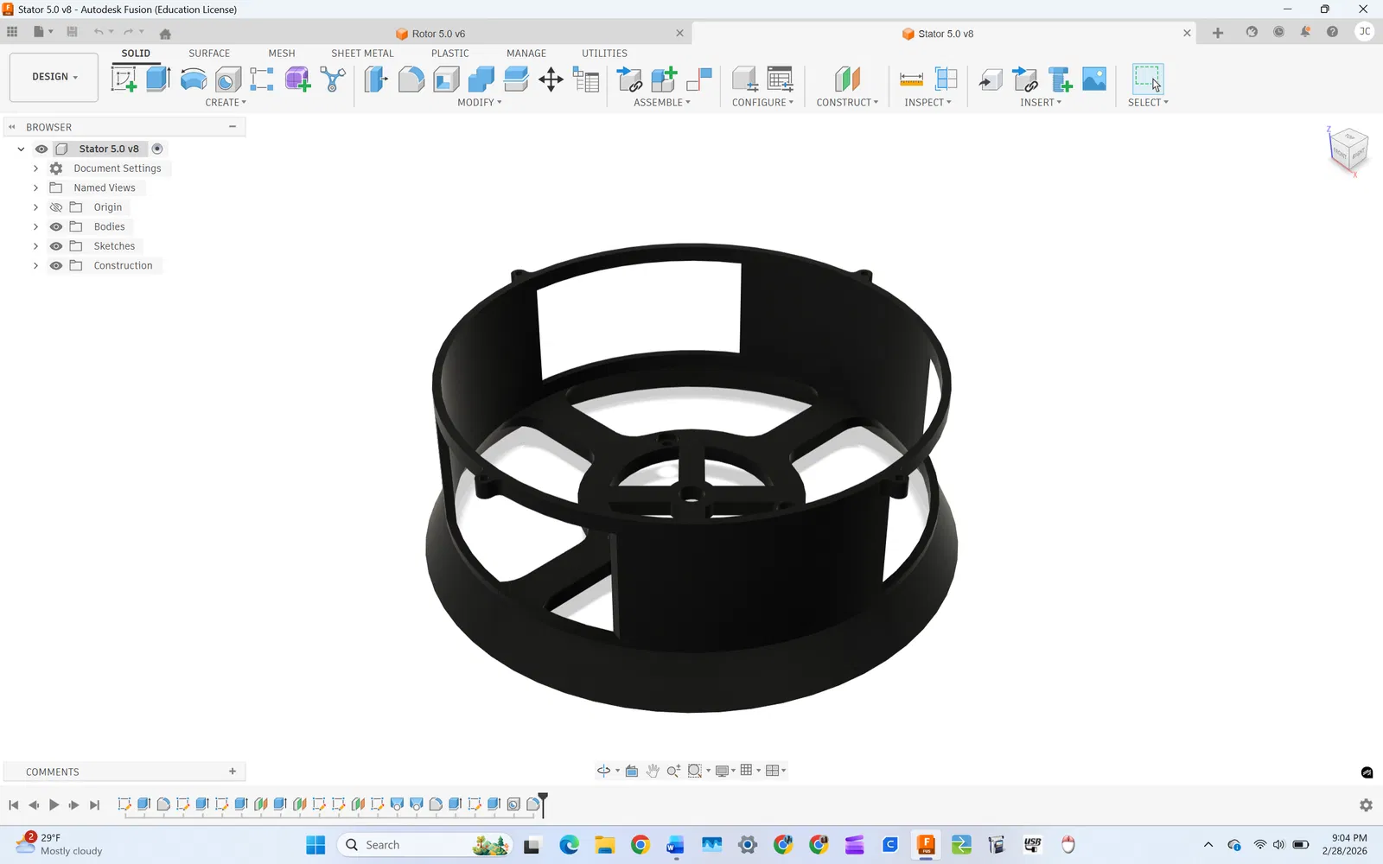Open the notifications bell
Image resolution: width=1383 pixels, height=864 pixels.
click(1305, 32)
